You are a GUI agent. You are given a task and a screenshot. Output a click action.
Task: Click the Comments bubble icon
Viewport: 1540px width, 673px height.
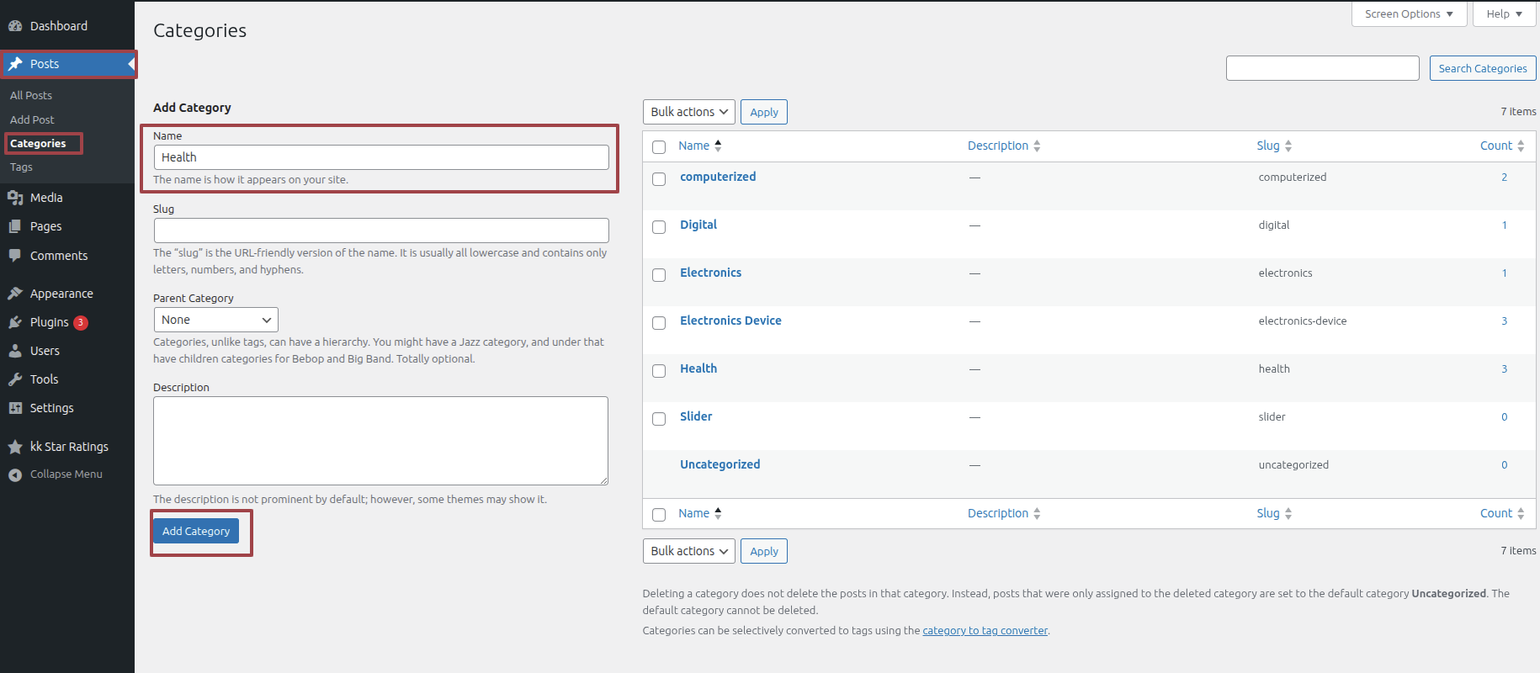click(15, 256)
